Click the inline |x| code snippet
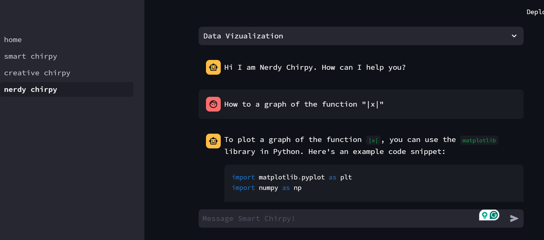The height and width of the screenshot is (240, 544). 373,140
